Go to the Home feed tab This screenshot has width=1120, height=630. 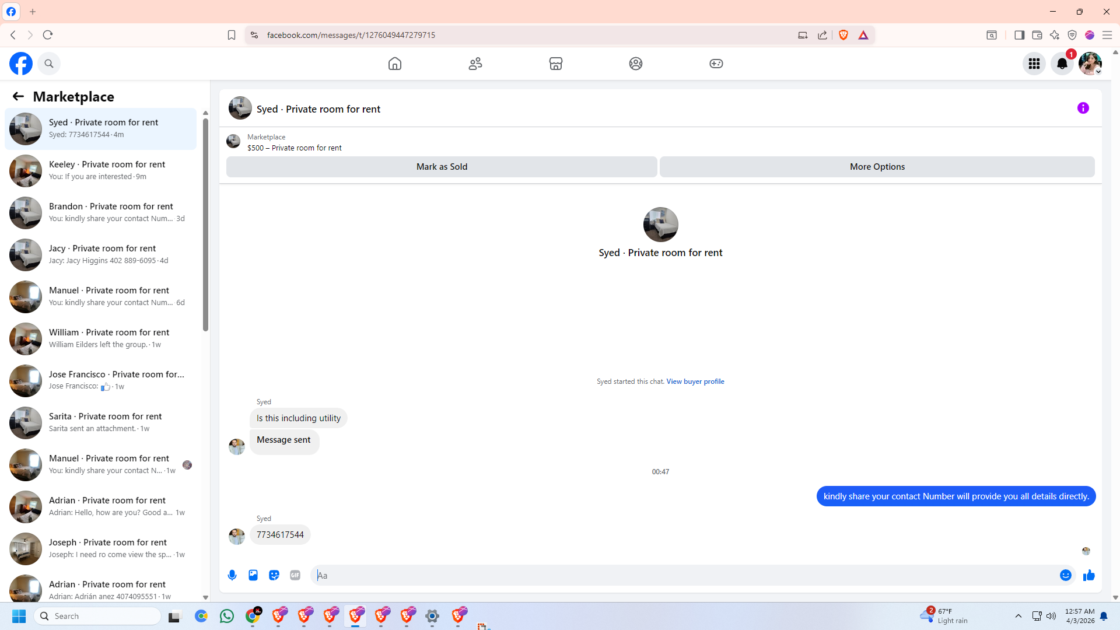(395, 64)
